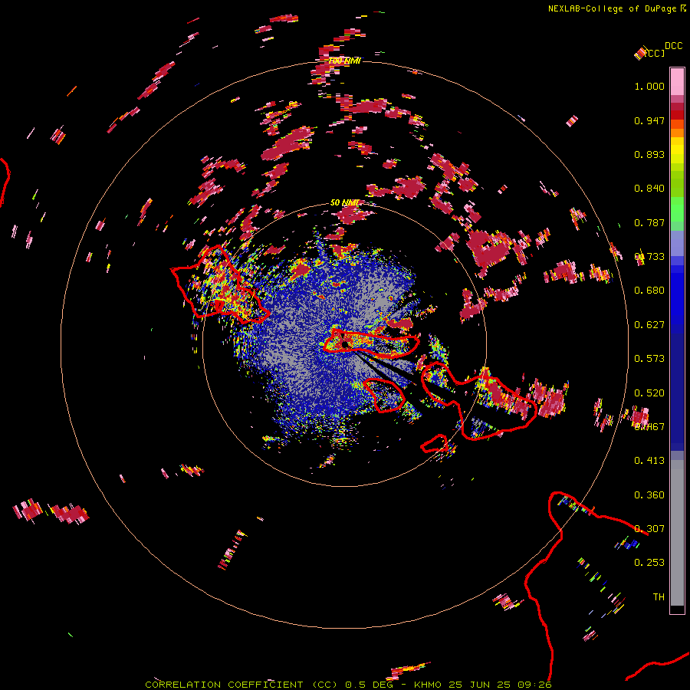Click the 0.947 scale value
The image size is (690, 690).
pyautogui.click(x=649, y=120)
